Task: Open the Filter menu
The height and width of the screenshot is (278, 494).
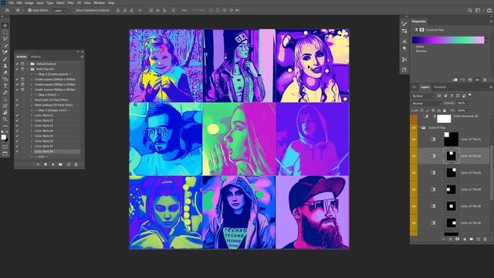Action: pyautogui.click(x=70, y=3)
